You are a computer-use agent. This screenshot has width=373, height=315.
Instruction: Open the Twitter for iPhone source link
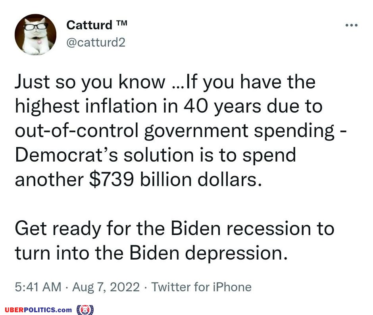201,287
